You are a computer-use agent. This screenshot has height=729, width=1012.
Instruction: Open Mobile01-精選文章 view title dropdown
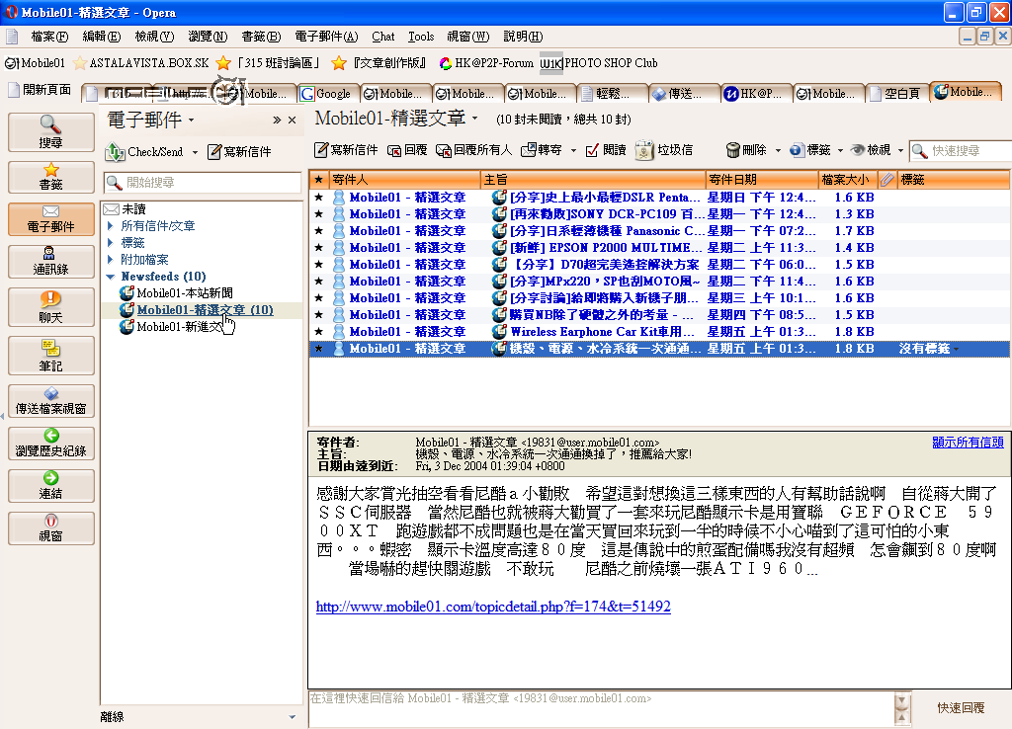tap(475, 119)
